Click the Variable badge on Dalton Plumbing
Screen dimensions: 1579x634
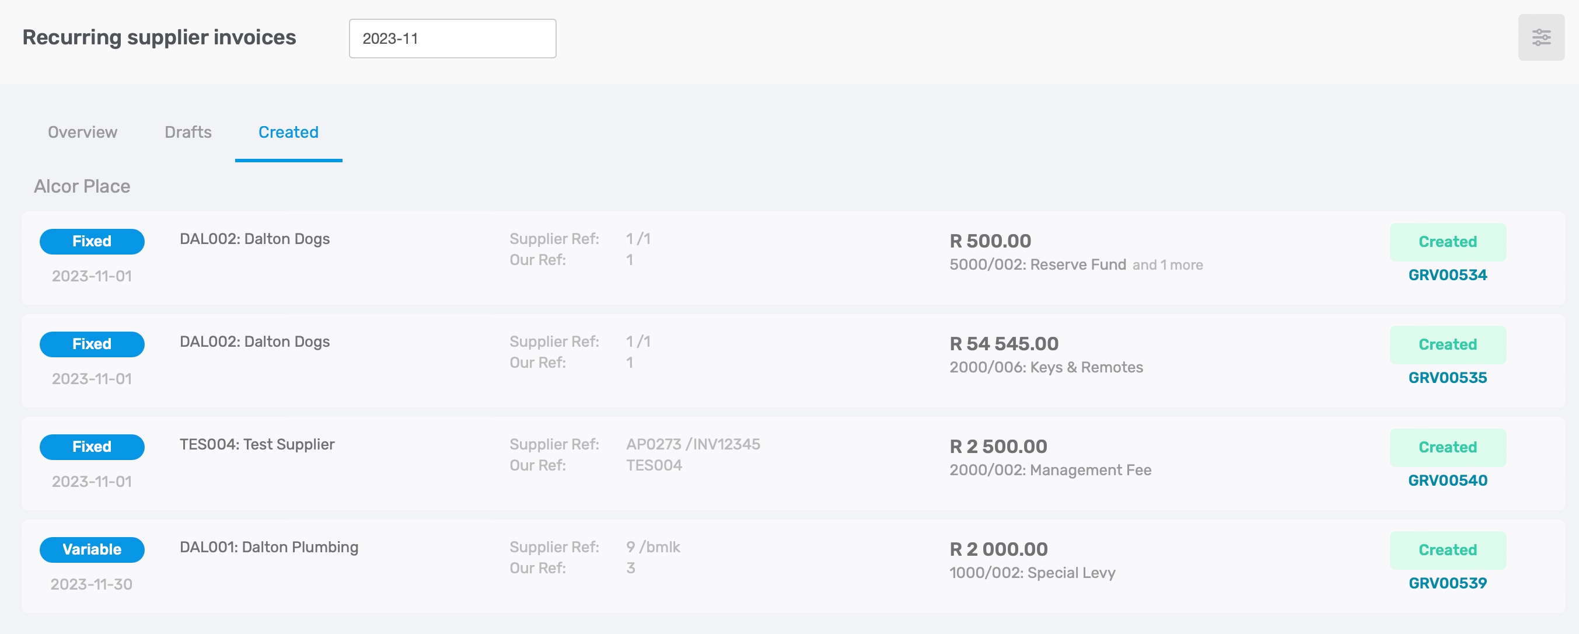pyautogui.click(x=92, y=549)
